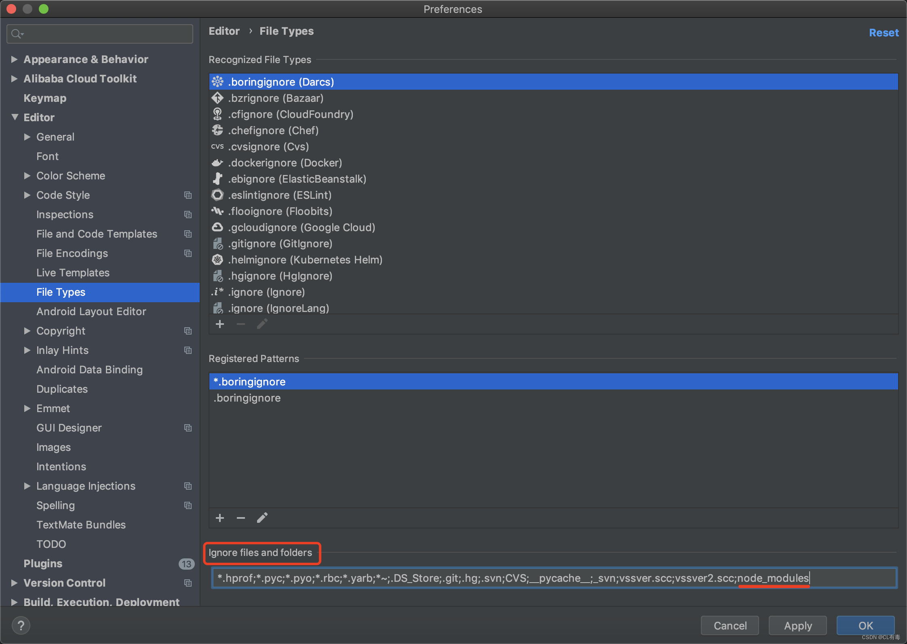Click the .gcloudignore (Google Cloud) icon
907x644 pixels.
217,228
